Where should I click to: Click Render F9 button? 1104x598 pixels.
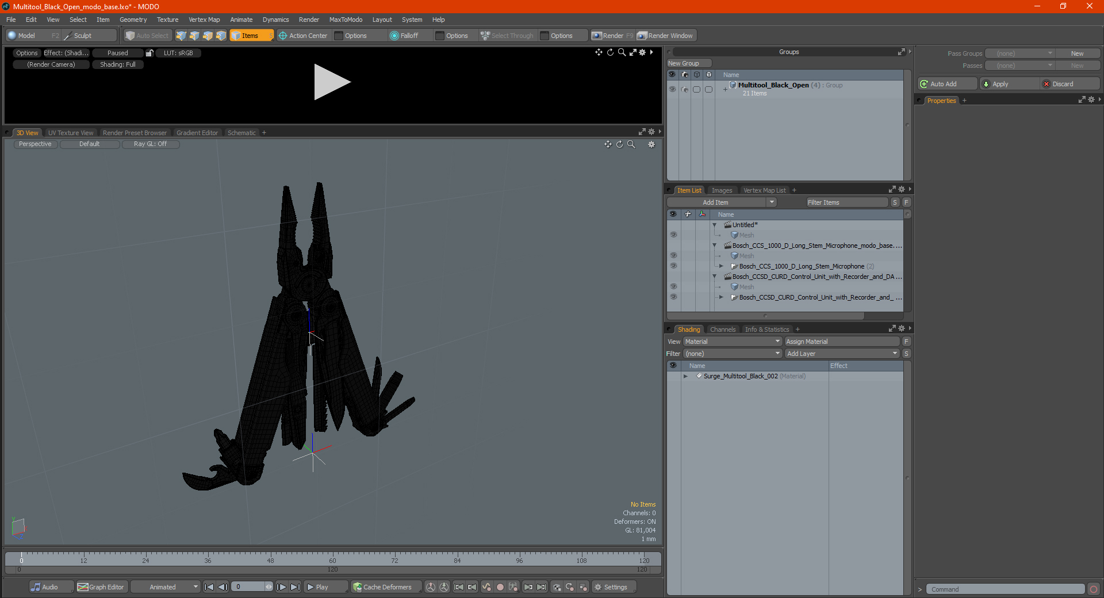612,36
